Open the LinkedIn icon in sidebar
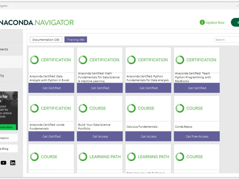 click(x=13, y=163)
